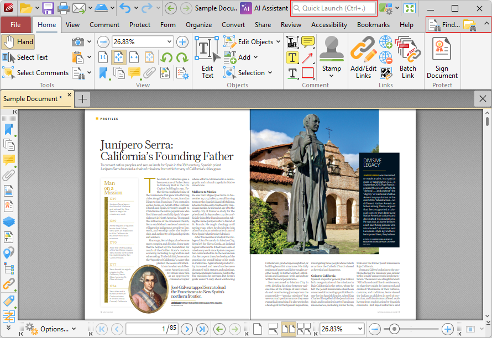Expand the Selection dropdown
The image size is (492, 338).
click(x=270, y=73)
